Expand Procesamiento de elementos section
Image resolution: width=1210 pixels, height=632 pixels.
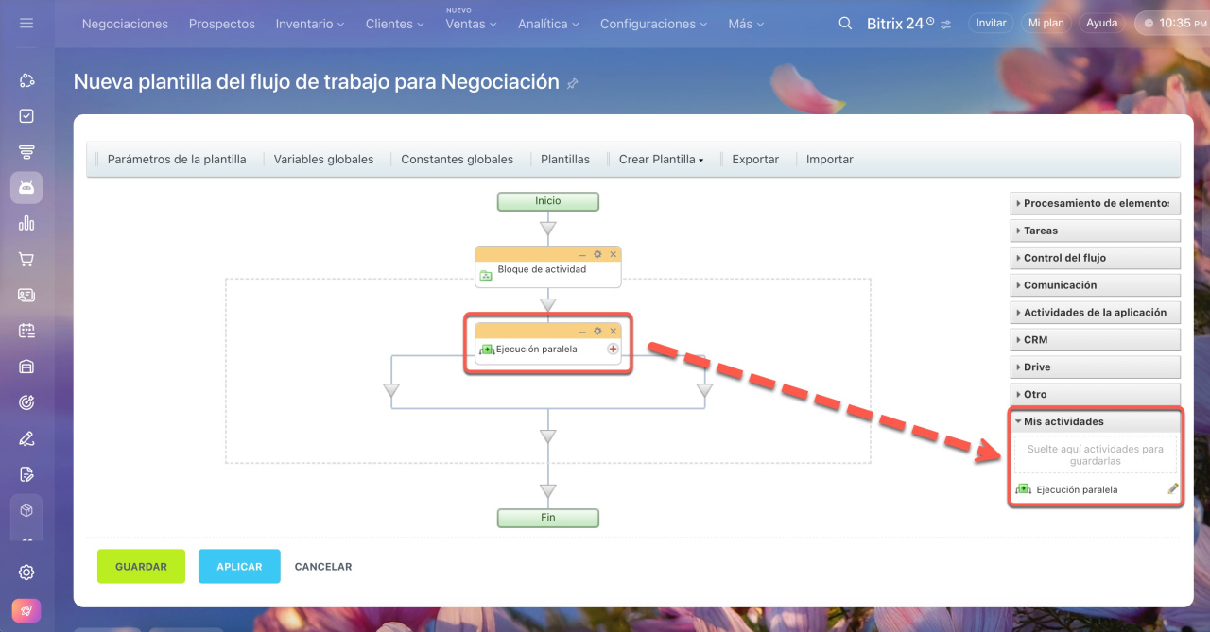1096,203
